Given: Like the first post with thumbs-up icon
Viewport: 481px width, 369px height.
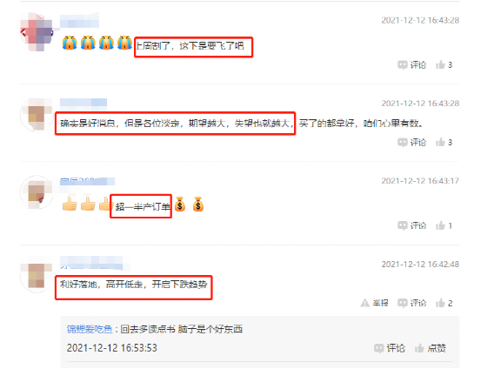Looking at the screenshot, I should (440, 64).
